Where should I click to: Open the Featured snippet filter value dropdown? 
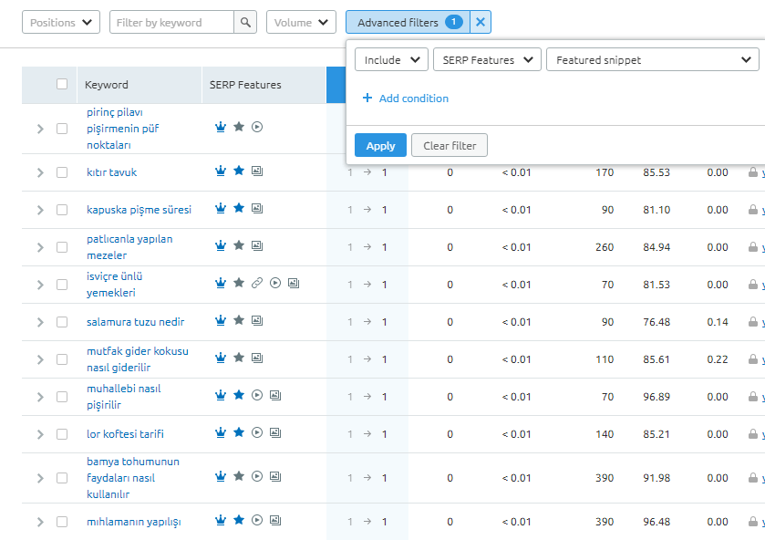point(652,59)
